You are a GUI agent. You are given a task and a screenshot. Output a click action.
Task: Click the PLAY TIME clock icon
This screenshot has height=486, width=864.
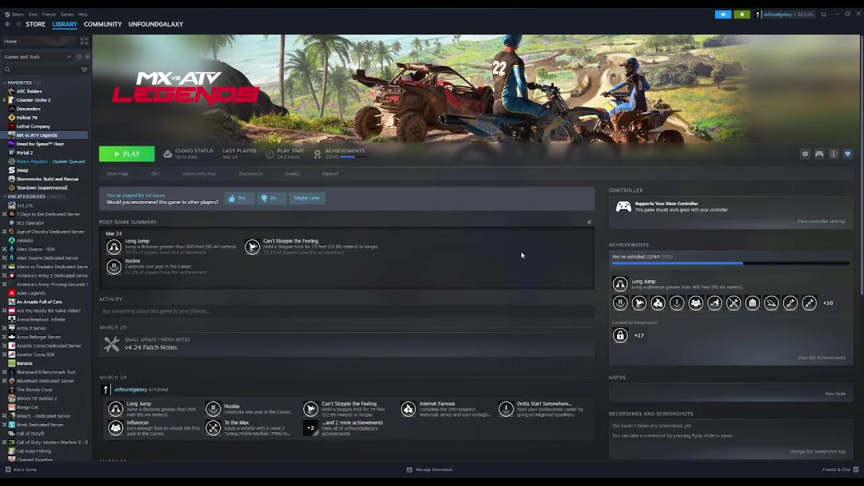pos(269,154)
